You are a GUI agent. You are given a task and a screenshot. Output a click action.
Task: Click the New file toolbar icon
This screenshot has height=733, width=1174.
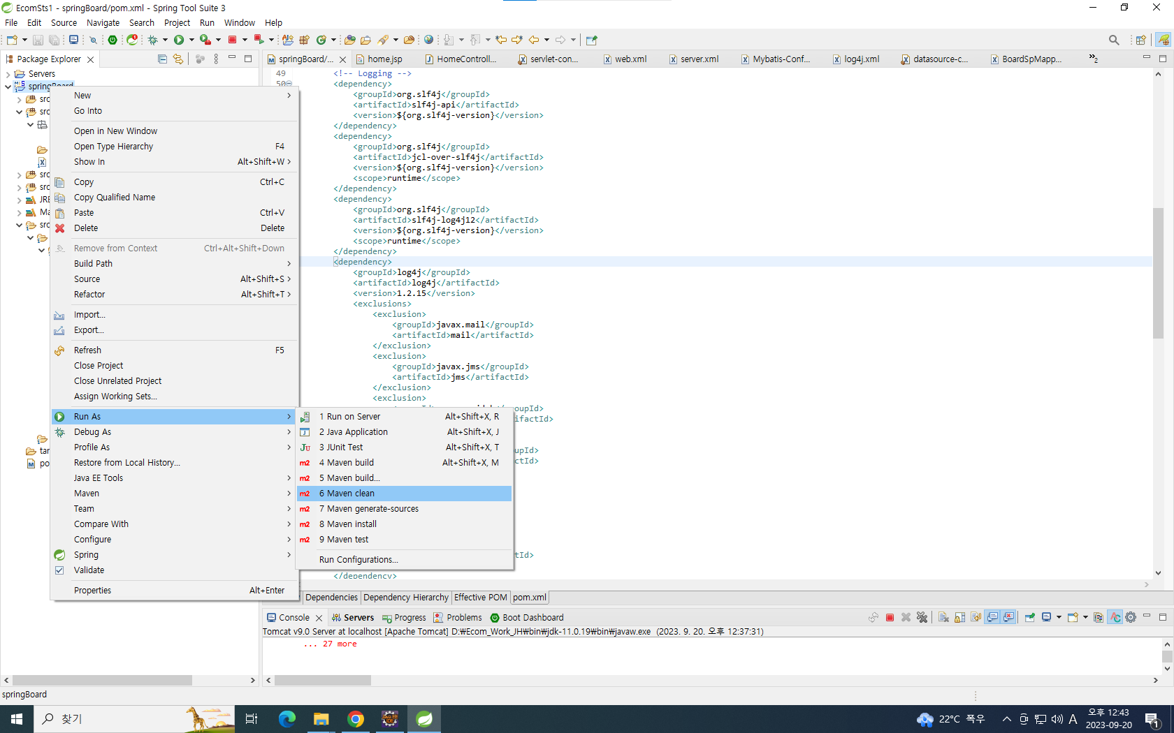point(12,40)
